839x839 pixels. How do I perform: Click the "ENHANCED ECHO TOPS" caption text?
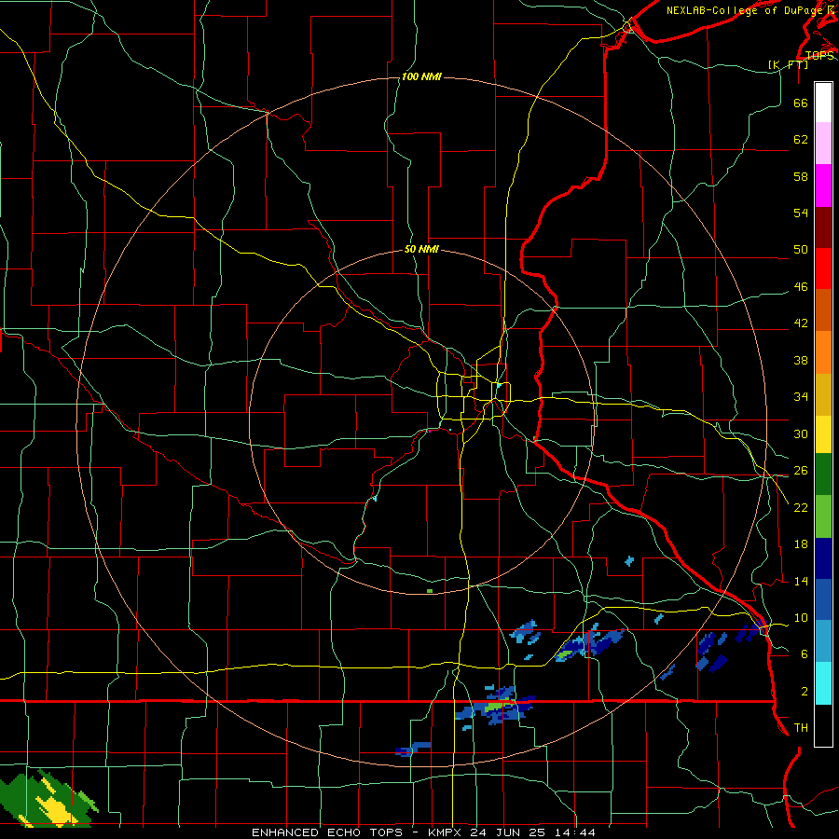(x=327, y=832)
